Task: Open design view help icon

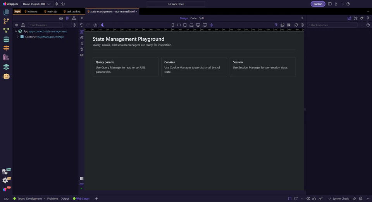Action: click(x=302, y=25)
